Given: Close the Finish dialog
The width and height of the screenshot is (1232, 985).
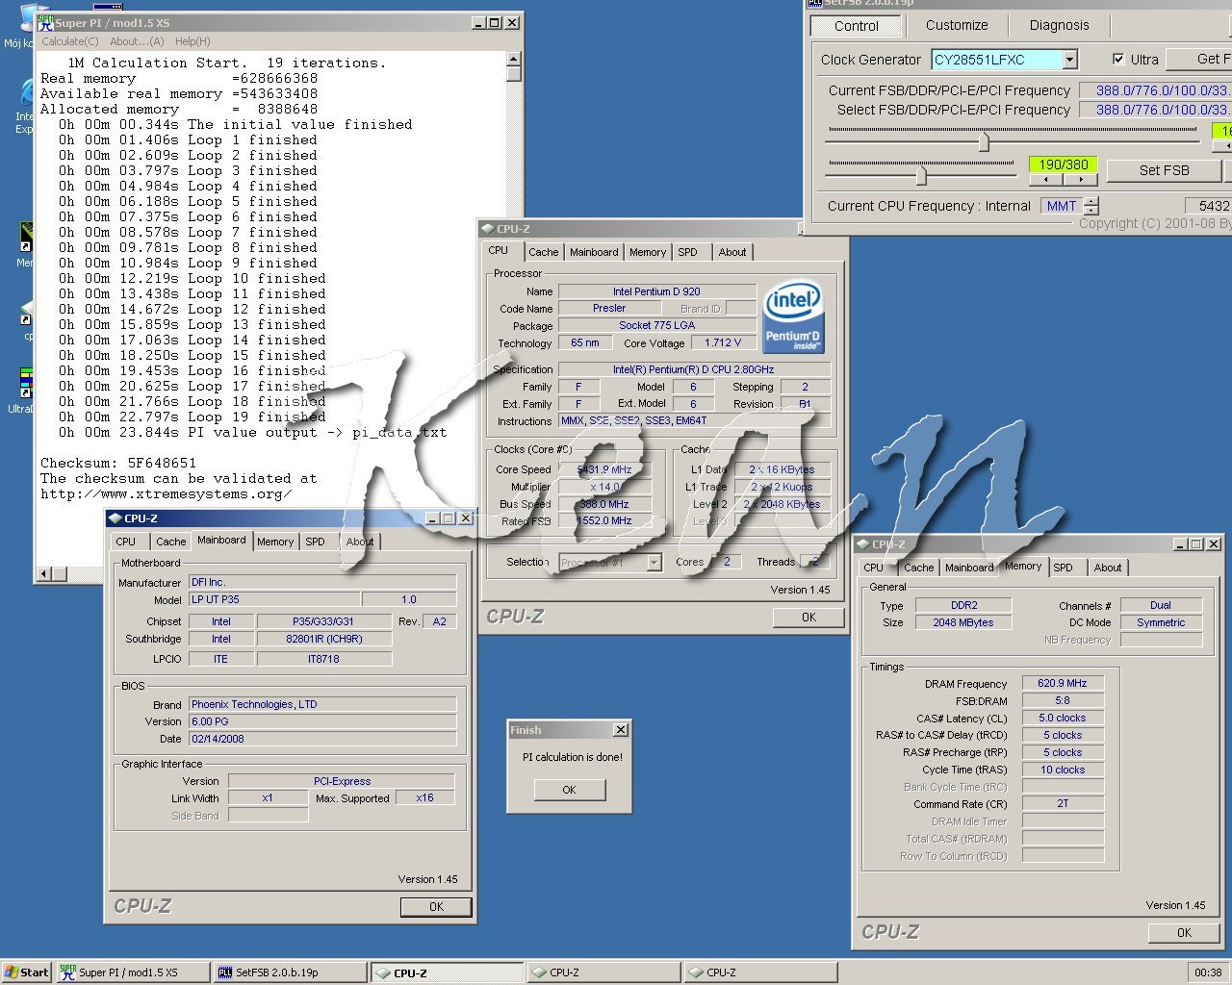Looking at the screenshot, I should coord(621,730).
